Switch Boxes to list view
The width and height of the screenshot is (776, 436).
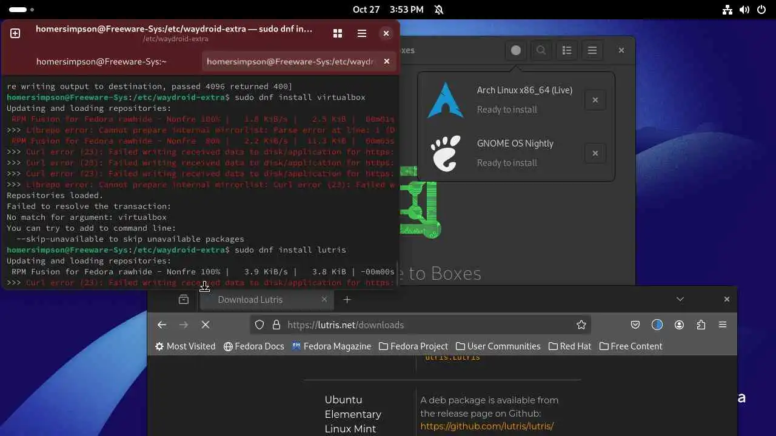click(567, 50)
